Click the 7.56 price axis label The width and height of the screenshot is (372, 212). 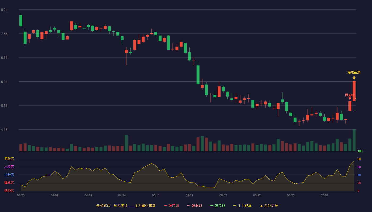[x=4, y=34]
